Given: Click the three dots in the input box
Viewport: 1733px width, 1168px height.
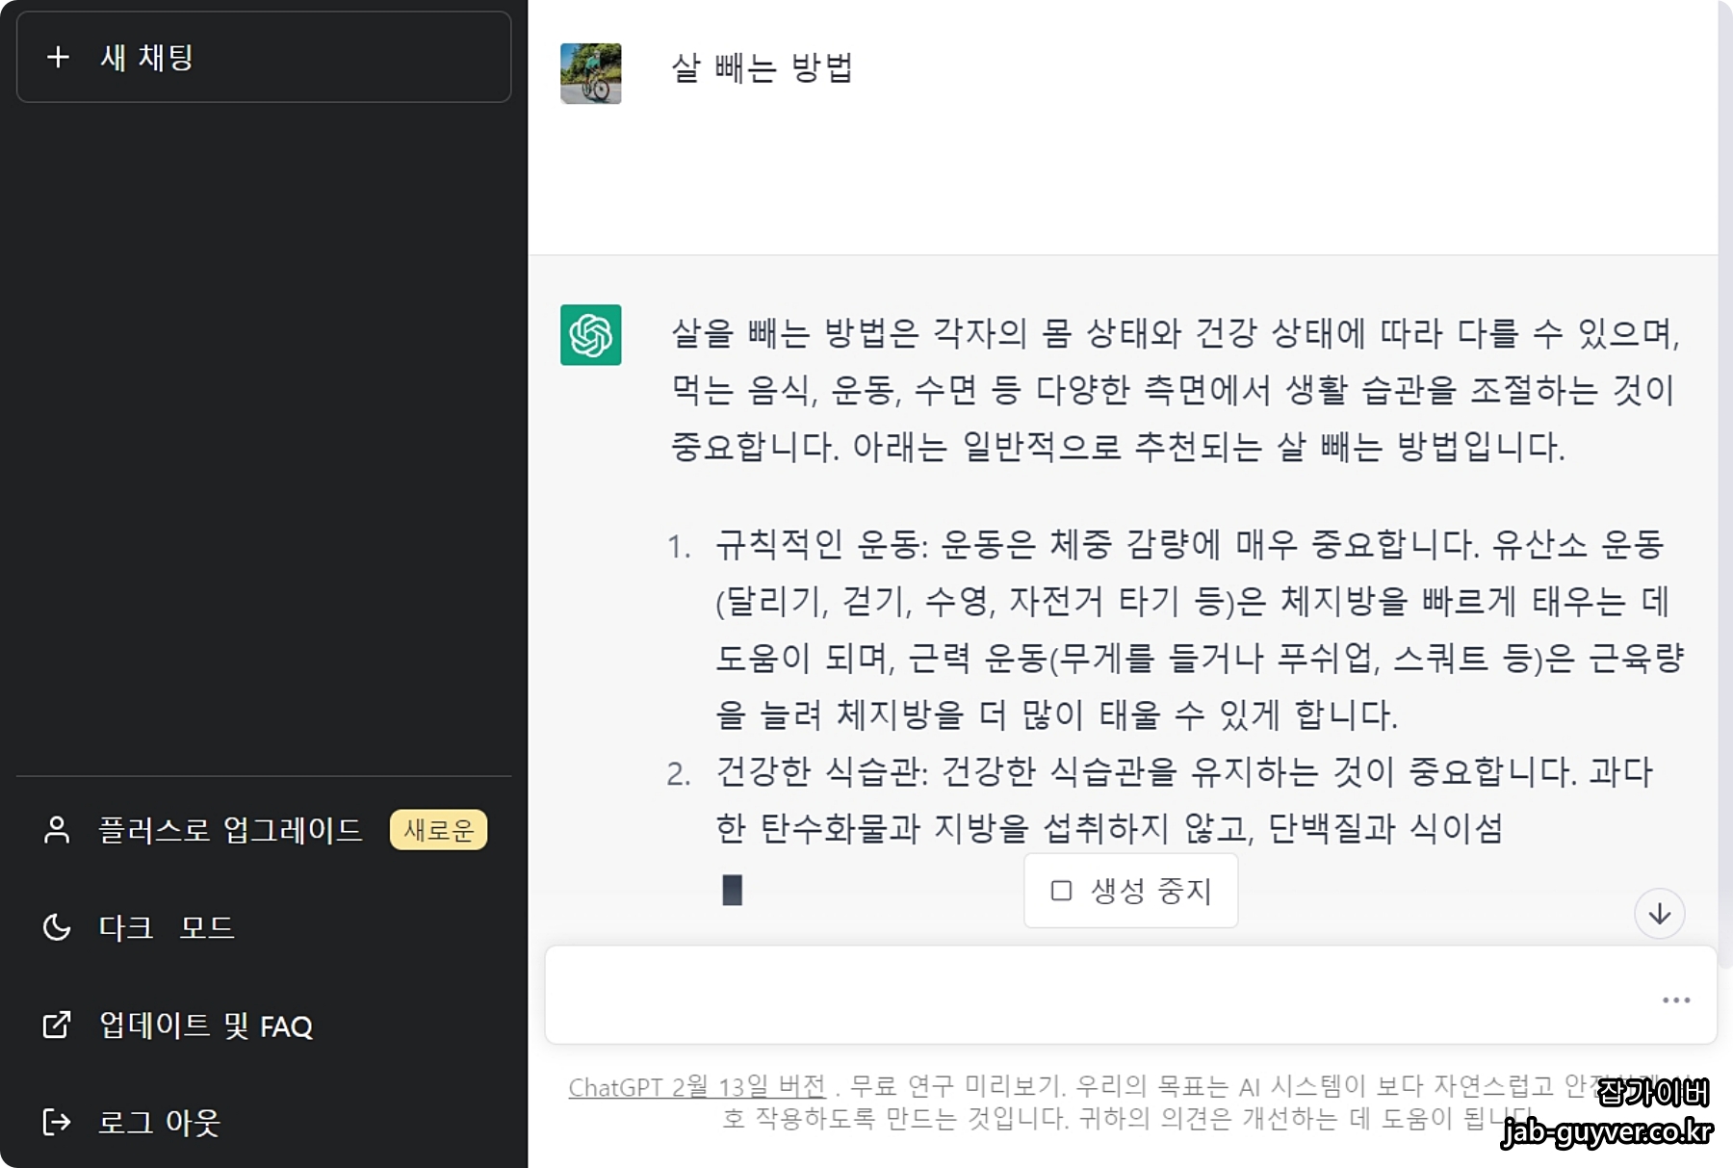Looking at the screenshot, I should (x=1676, y=1000).
